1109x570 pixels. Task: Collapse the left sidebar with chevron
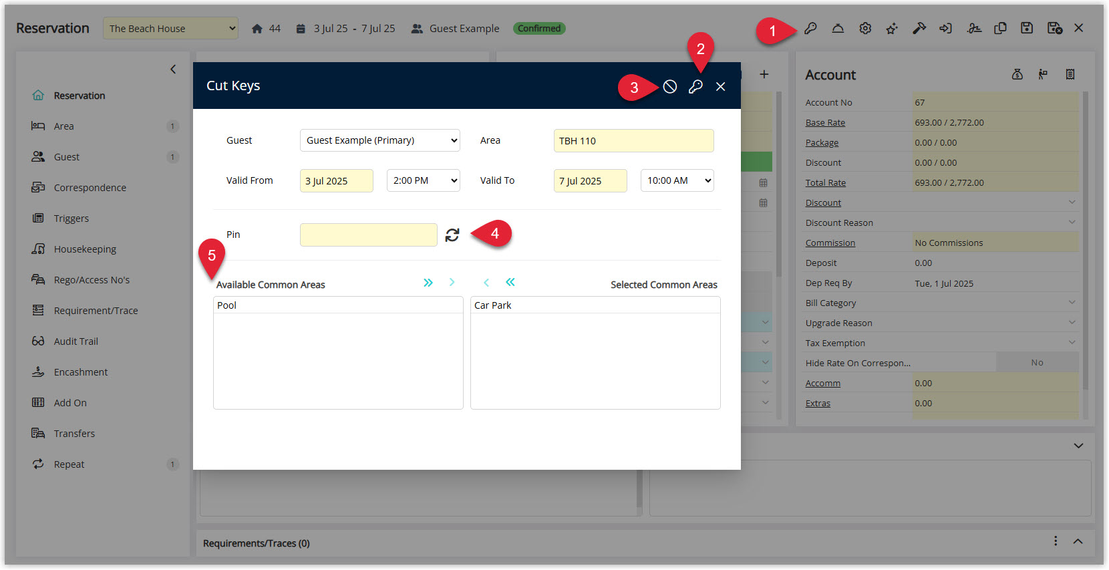point(173,69)
